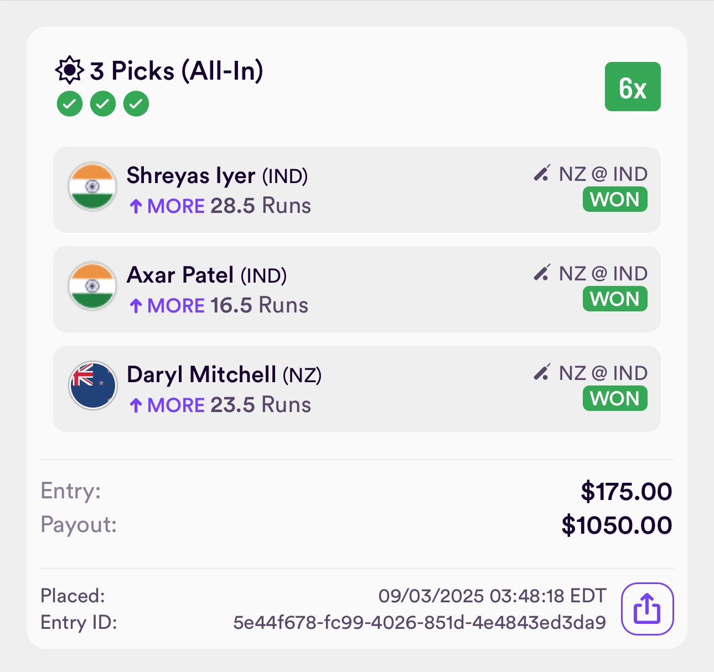Screen dimensions: 714x672
Task: Click the share entry icon button
Action: pyautogui.click(x=648, y=609)
